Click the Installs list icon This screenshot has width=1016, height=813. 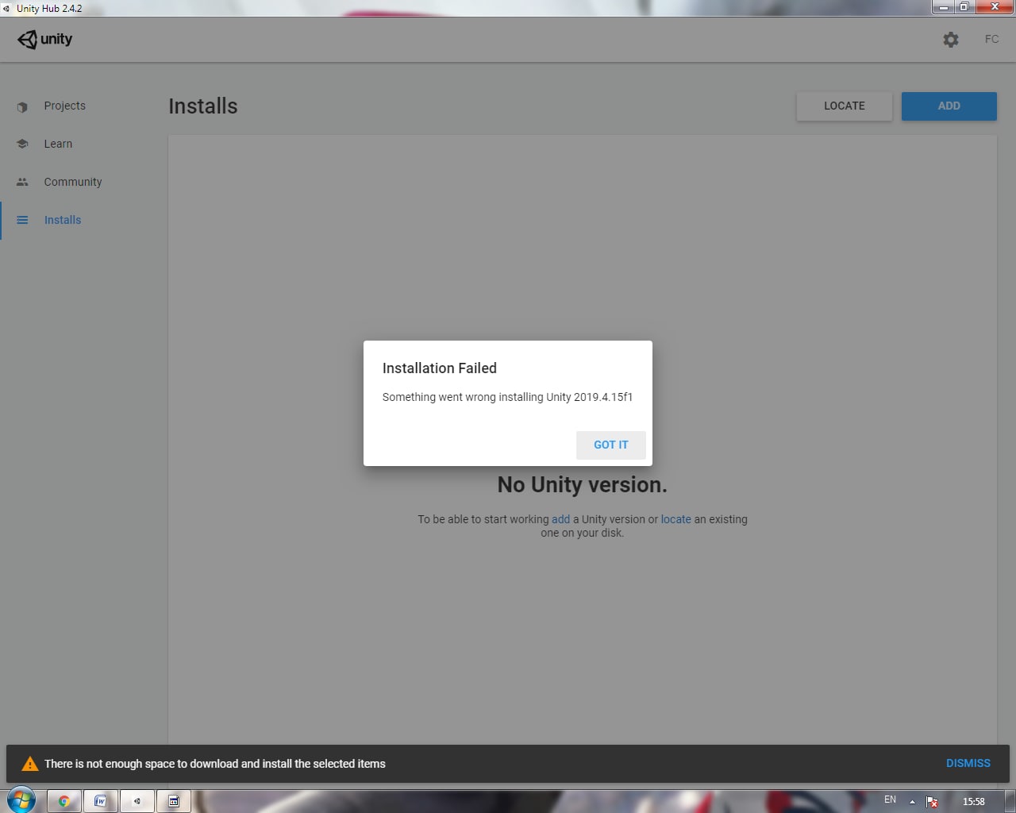coord(22,220)
